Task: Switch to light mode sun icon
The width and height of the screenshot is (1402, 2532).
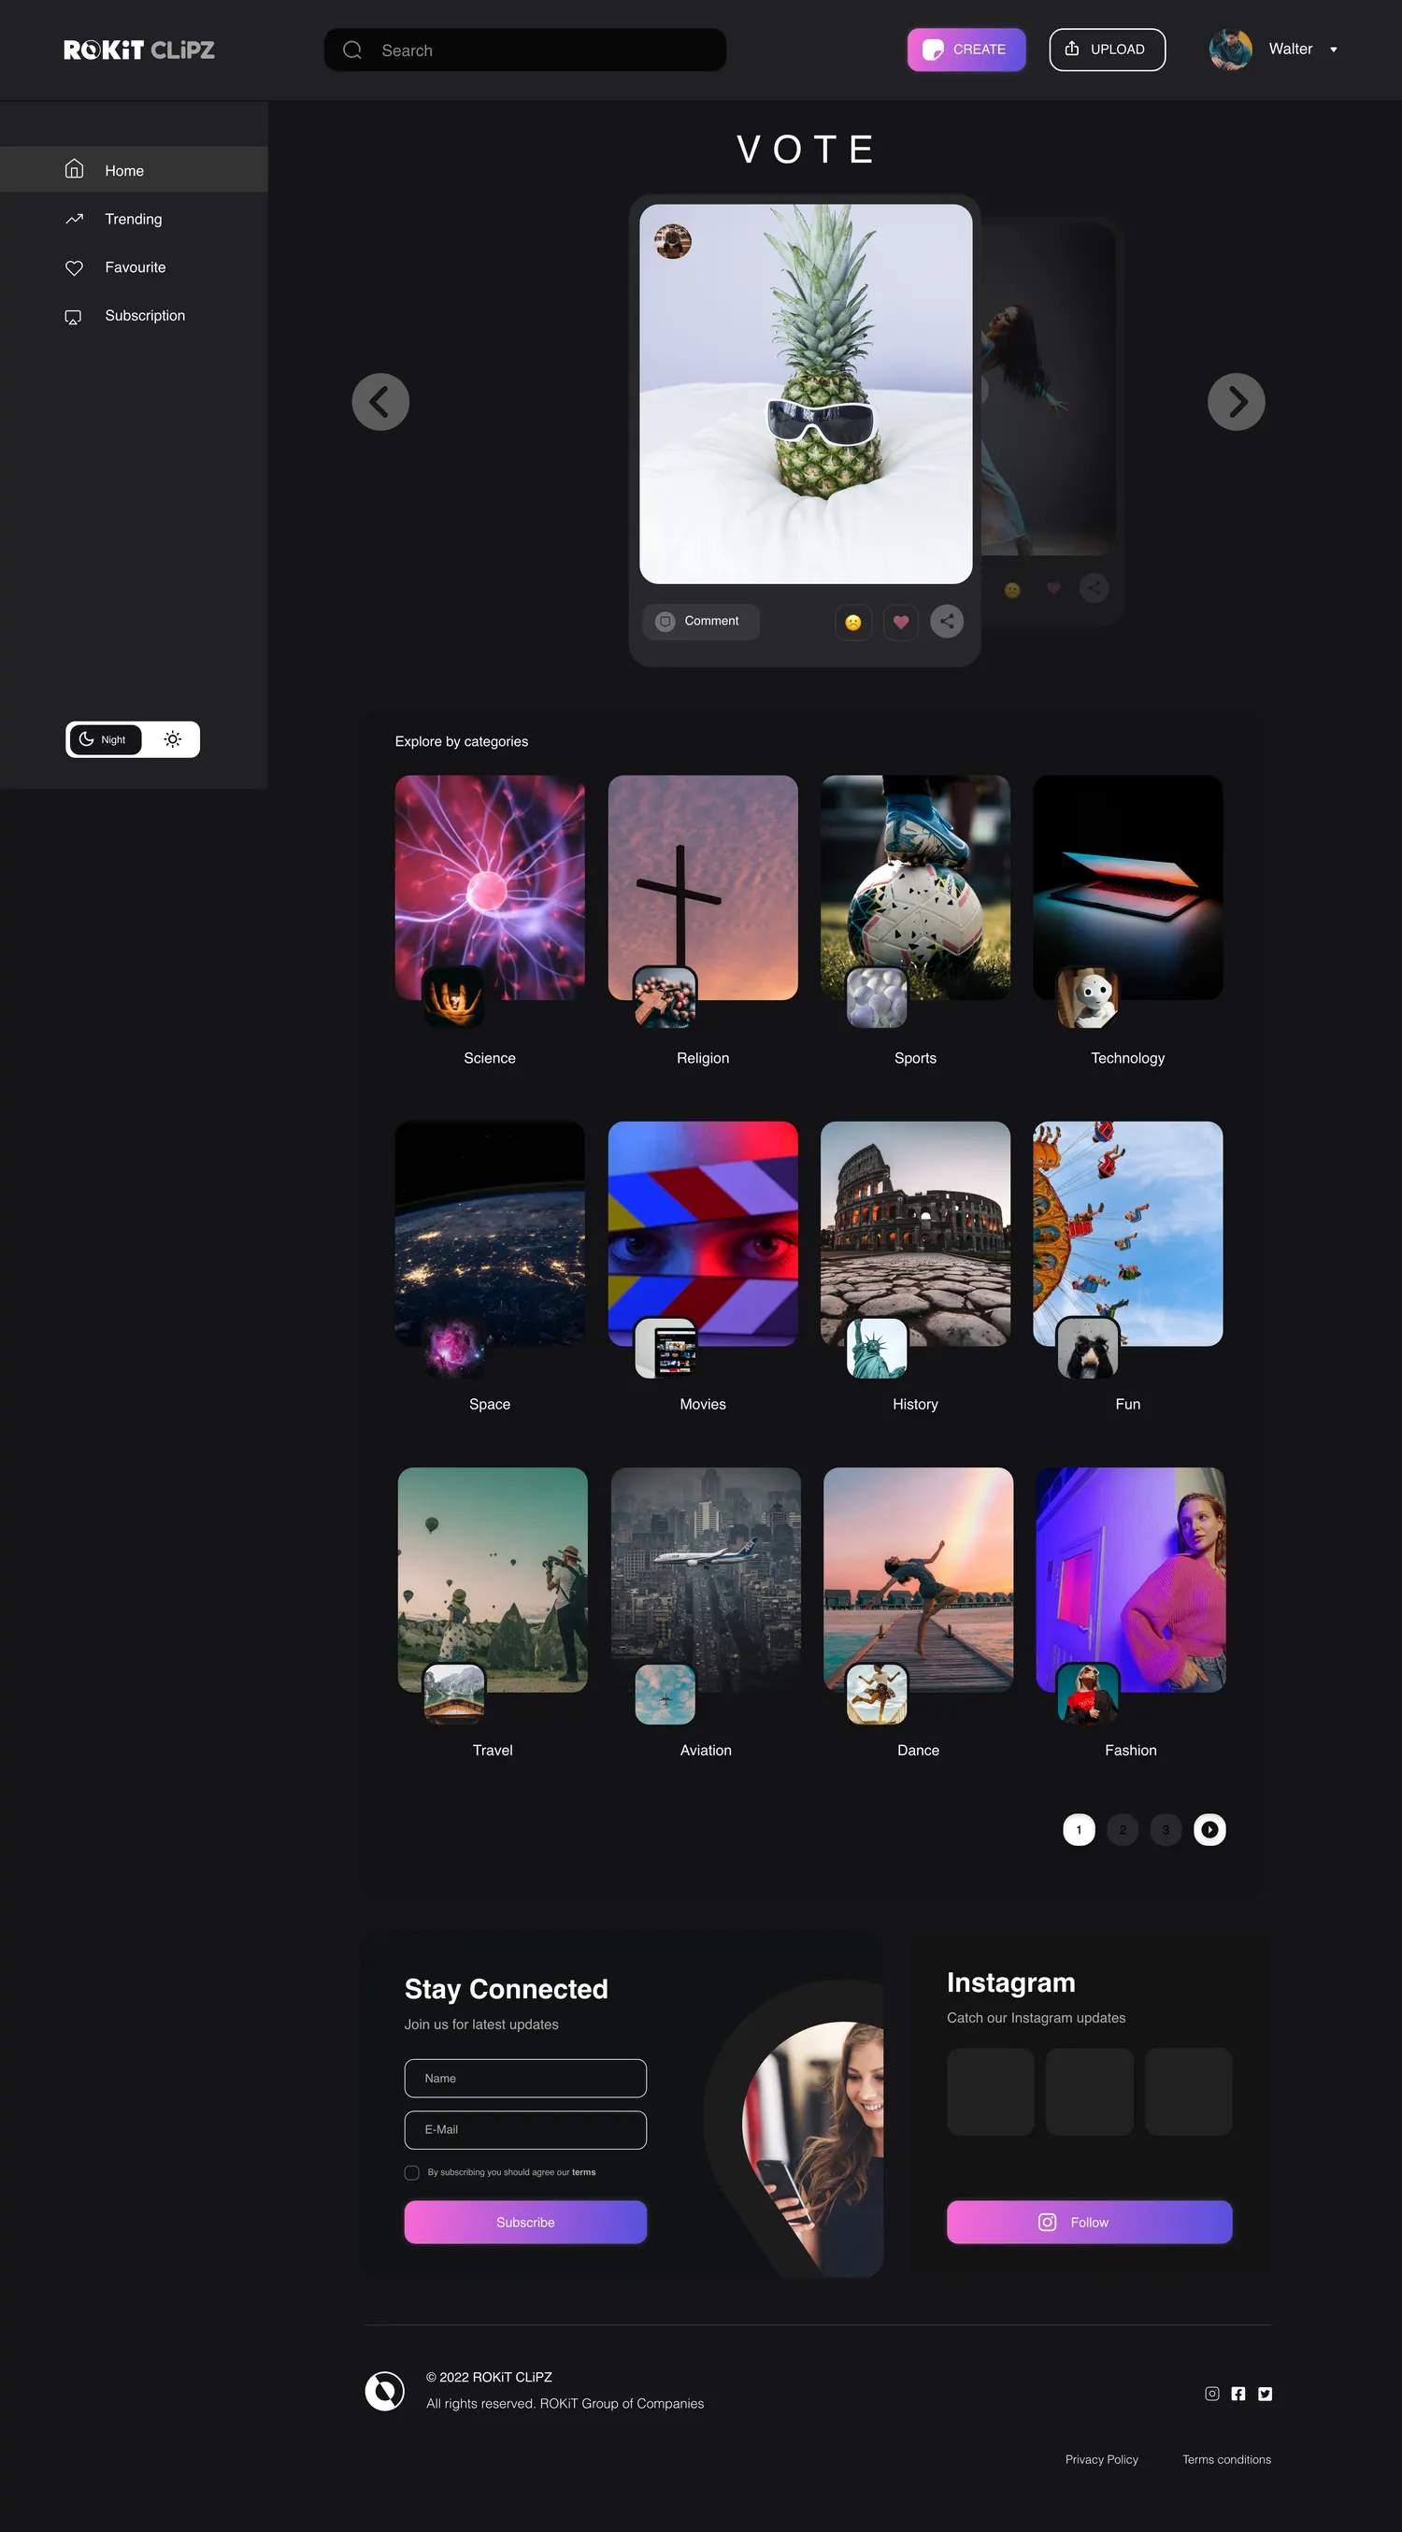Action: pyautogui.click(x=172, y=739)
